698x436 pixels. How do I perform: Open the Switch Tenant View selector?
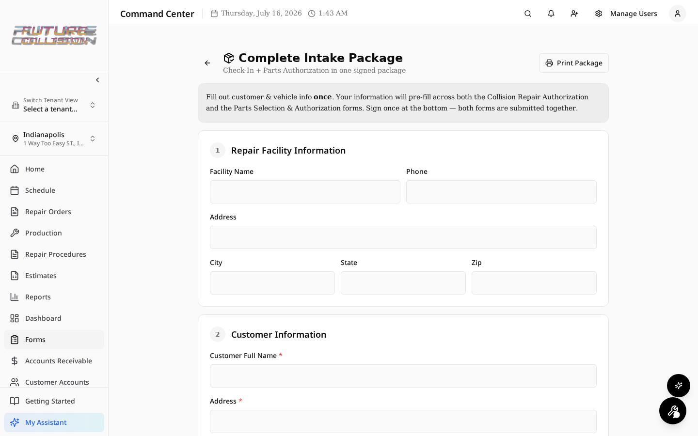pyautogui.click(x=54, y=105)
